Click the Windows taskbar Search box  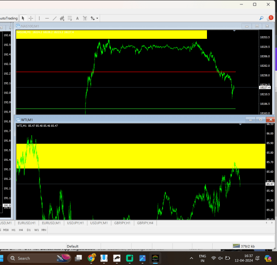point(39,258)
